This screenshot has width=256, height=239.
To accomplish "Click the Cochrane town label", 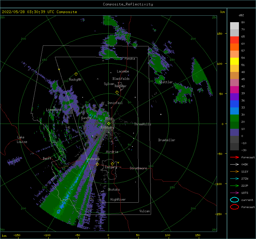I will click(x=93, y=159).
